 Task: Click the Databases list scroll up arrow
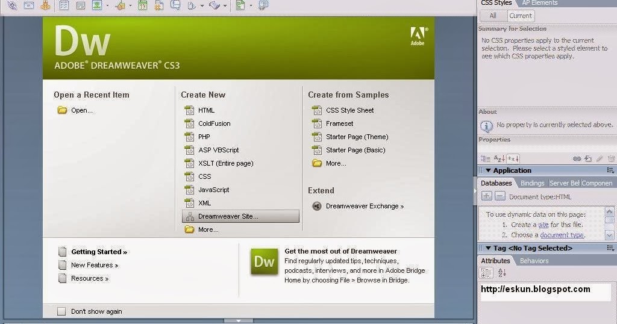(x=610, y=213)
